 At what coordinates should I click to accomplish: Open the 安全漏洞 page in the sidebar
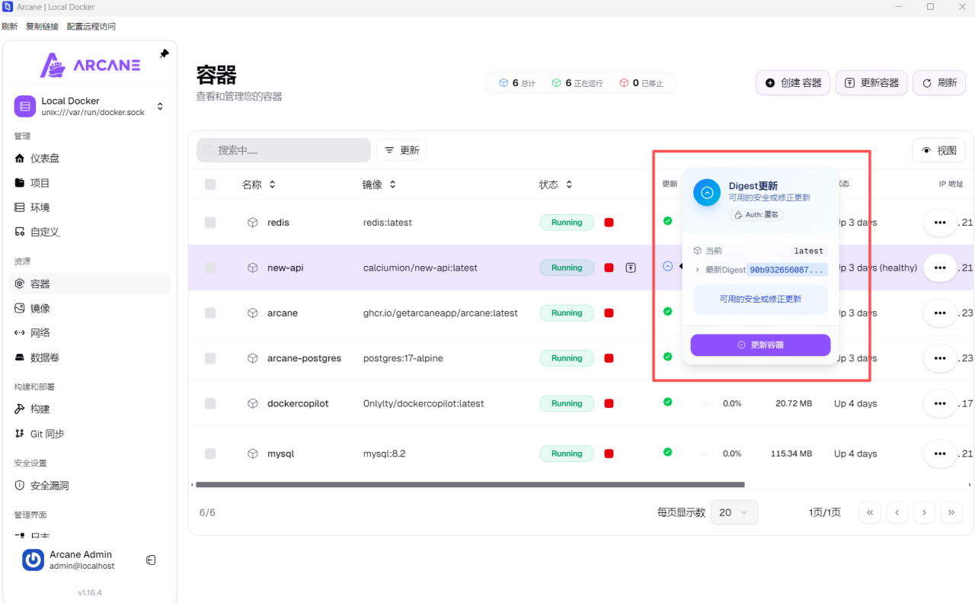90,486
